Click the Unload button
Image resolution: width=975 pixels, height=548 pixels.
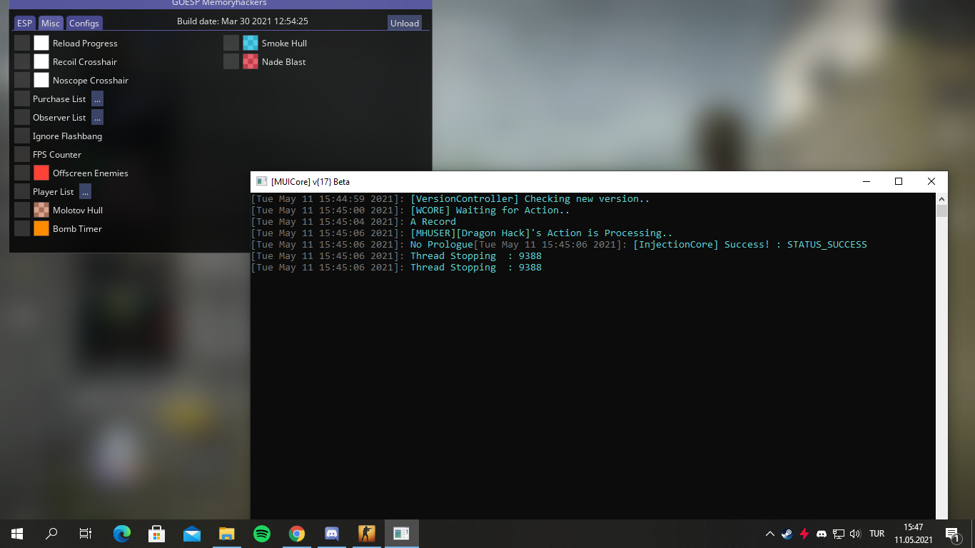405,23
